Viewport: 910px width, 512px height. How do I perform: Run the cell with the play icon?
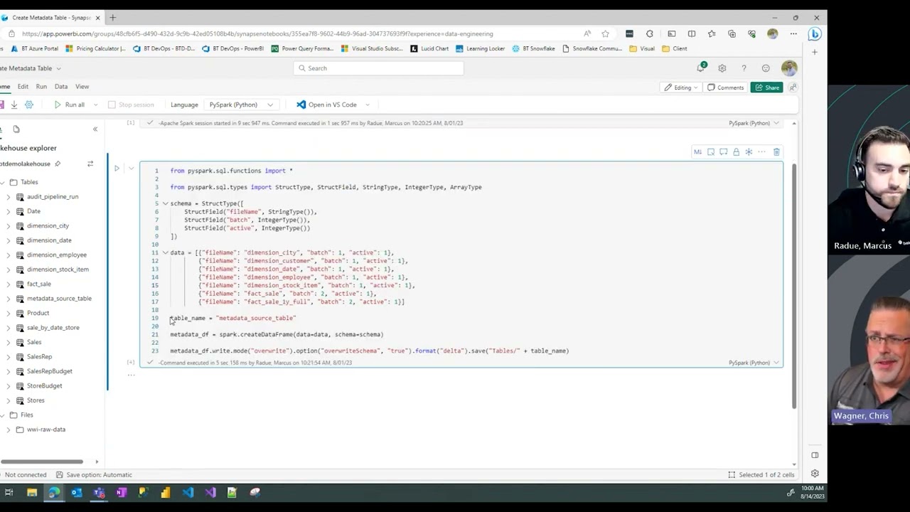point(117,169)
